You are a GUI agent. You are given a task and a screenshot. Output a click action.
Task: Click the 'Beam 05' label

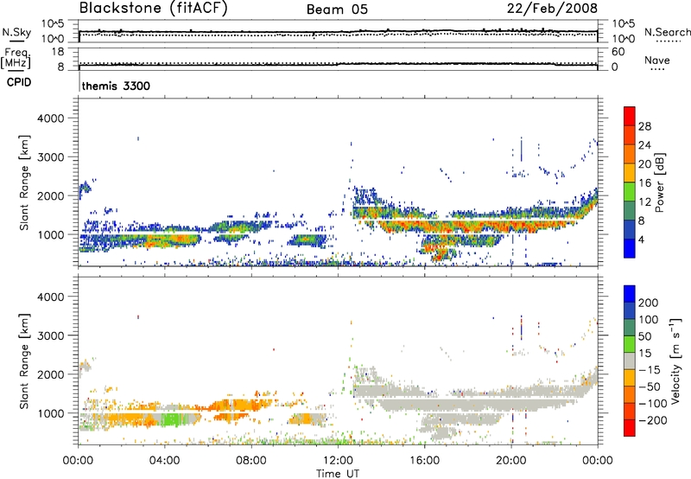[x=337, y=10]
